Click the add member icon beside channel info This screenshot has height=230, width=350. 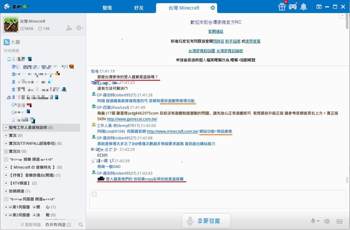[69, 28]
